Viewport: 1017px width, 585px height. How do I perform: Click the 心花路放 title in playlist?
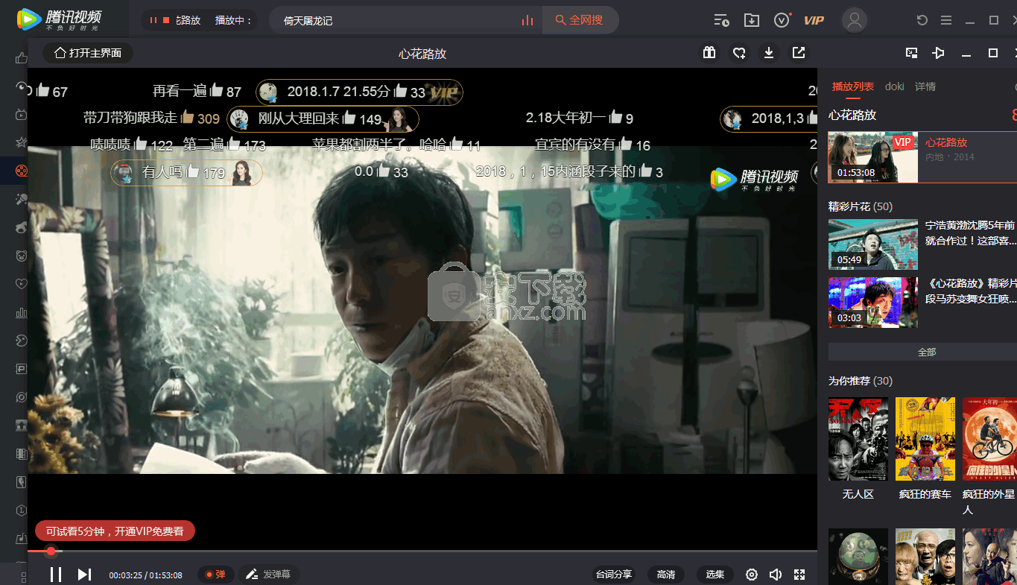[946, 142]
